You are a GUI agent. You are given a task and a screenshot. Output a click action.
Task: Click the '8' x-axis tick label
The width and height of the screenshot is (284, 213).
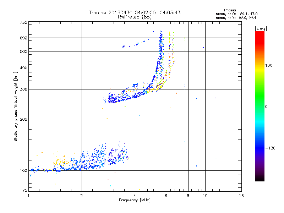click(188, 196)
